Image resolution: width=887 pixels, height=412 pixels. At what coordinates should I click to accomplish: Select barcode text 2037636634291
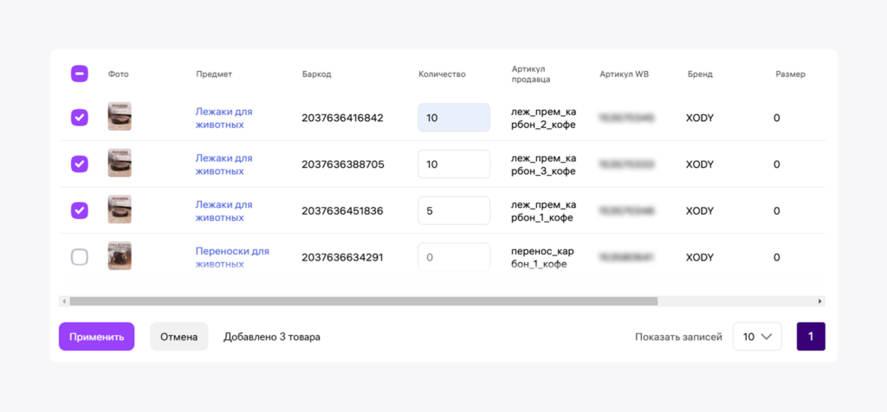pos(342,257)
